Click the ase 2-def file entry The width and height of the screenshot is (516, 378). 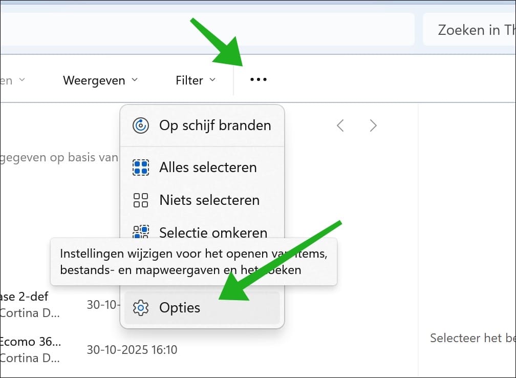(x=24, y=297)
